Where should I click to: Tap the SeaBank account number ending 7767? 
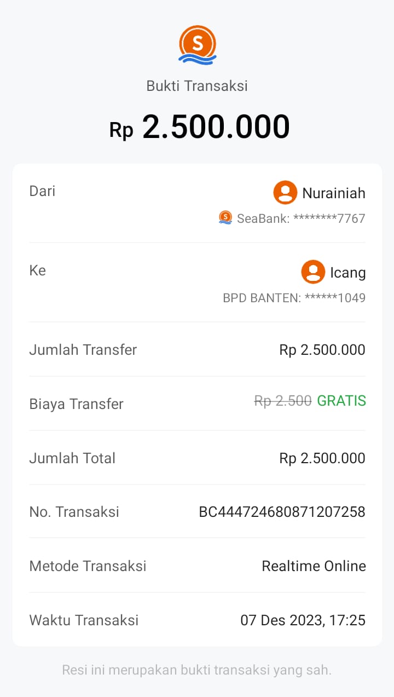(x=301, y=218)
